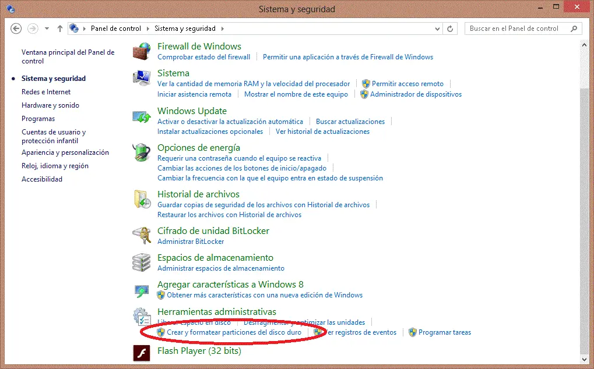Click Requerir una contraseña cuando el equipo se reactiva
Viewport: 594px width, 369px height.
click(x=239, y=158)
